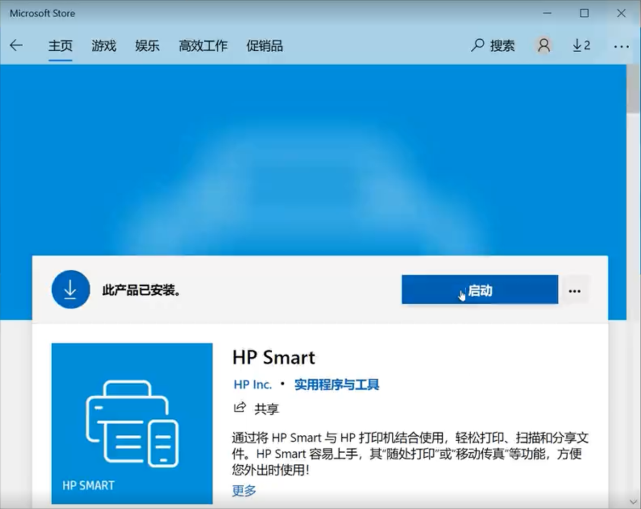641x509 pixels.
Task: Click the installed download circle icon
Action: point(71,290)
